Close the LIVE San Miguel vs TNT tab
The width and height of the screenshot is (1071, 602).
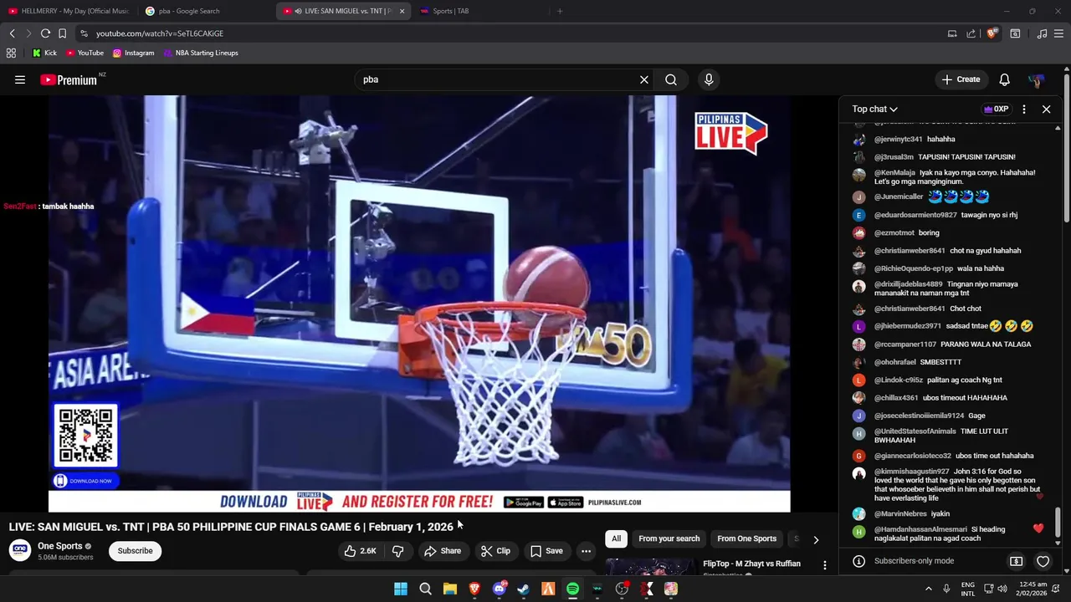point(402,11)
